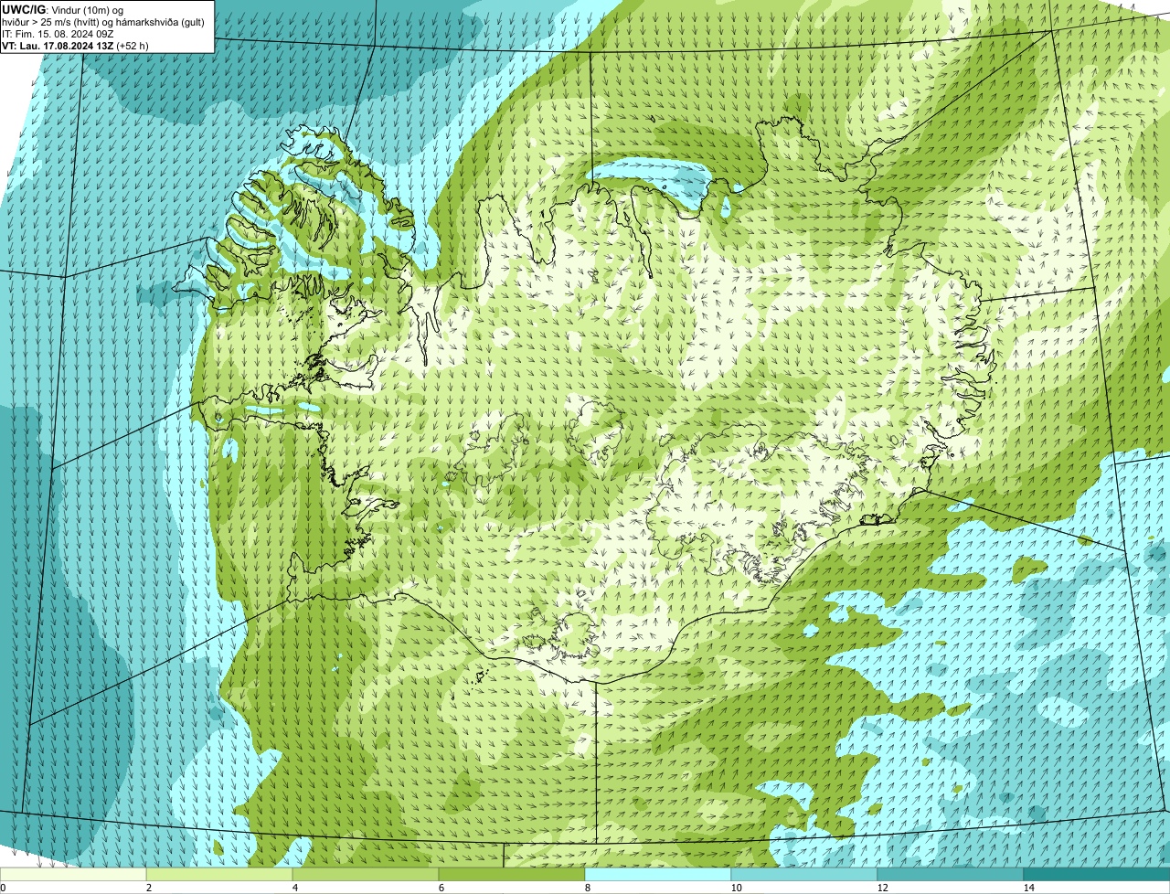Click the '0' label on the color scale

tap(3, 888)
